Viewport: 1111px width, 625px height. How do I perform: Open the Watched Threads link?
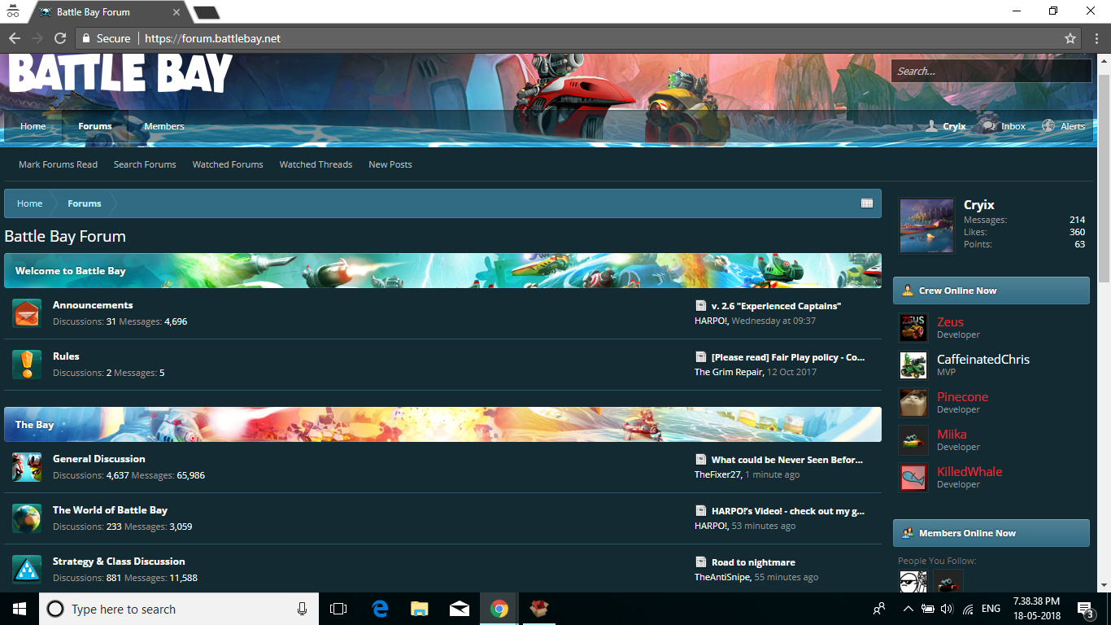point(316,164)
